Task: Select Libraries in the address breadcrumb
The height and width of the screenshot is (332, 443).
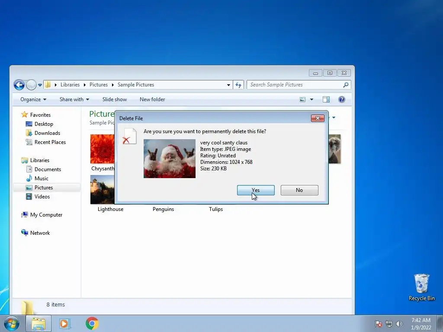Action: [x=70, y=85]
